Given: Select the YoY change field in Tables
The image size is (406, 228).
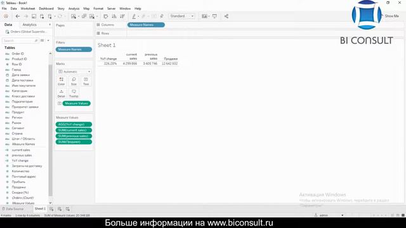Looking at the screenshot, I should pos(20,160).
